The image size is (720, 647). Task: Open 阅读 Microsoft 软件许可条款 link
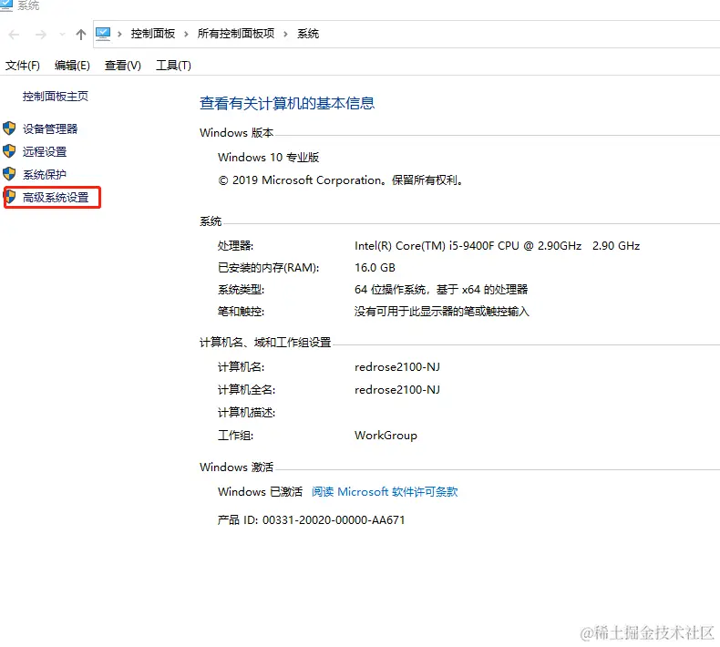click(x=385, y=492)
